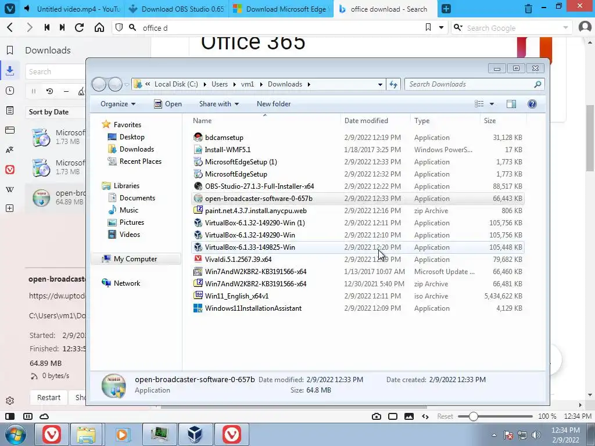Select Recent Places in navigation pane
This screenshot has width=595, height=446.
click(x=141, y=161)
